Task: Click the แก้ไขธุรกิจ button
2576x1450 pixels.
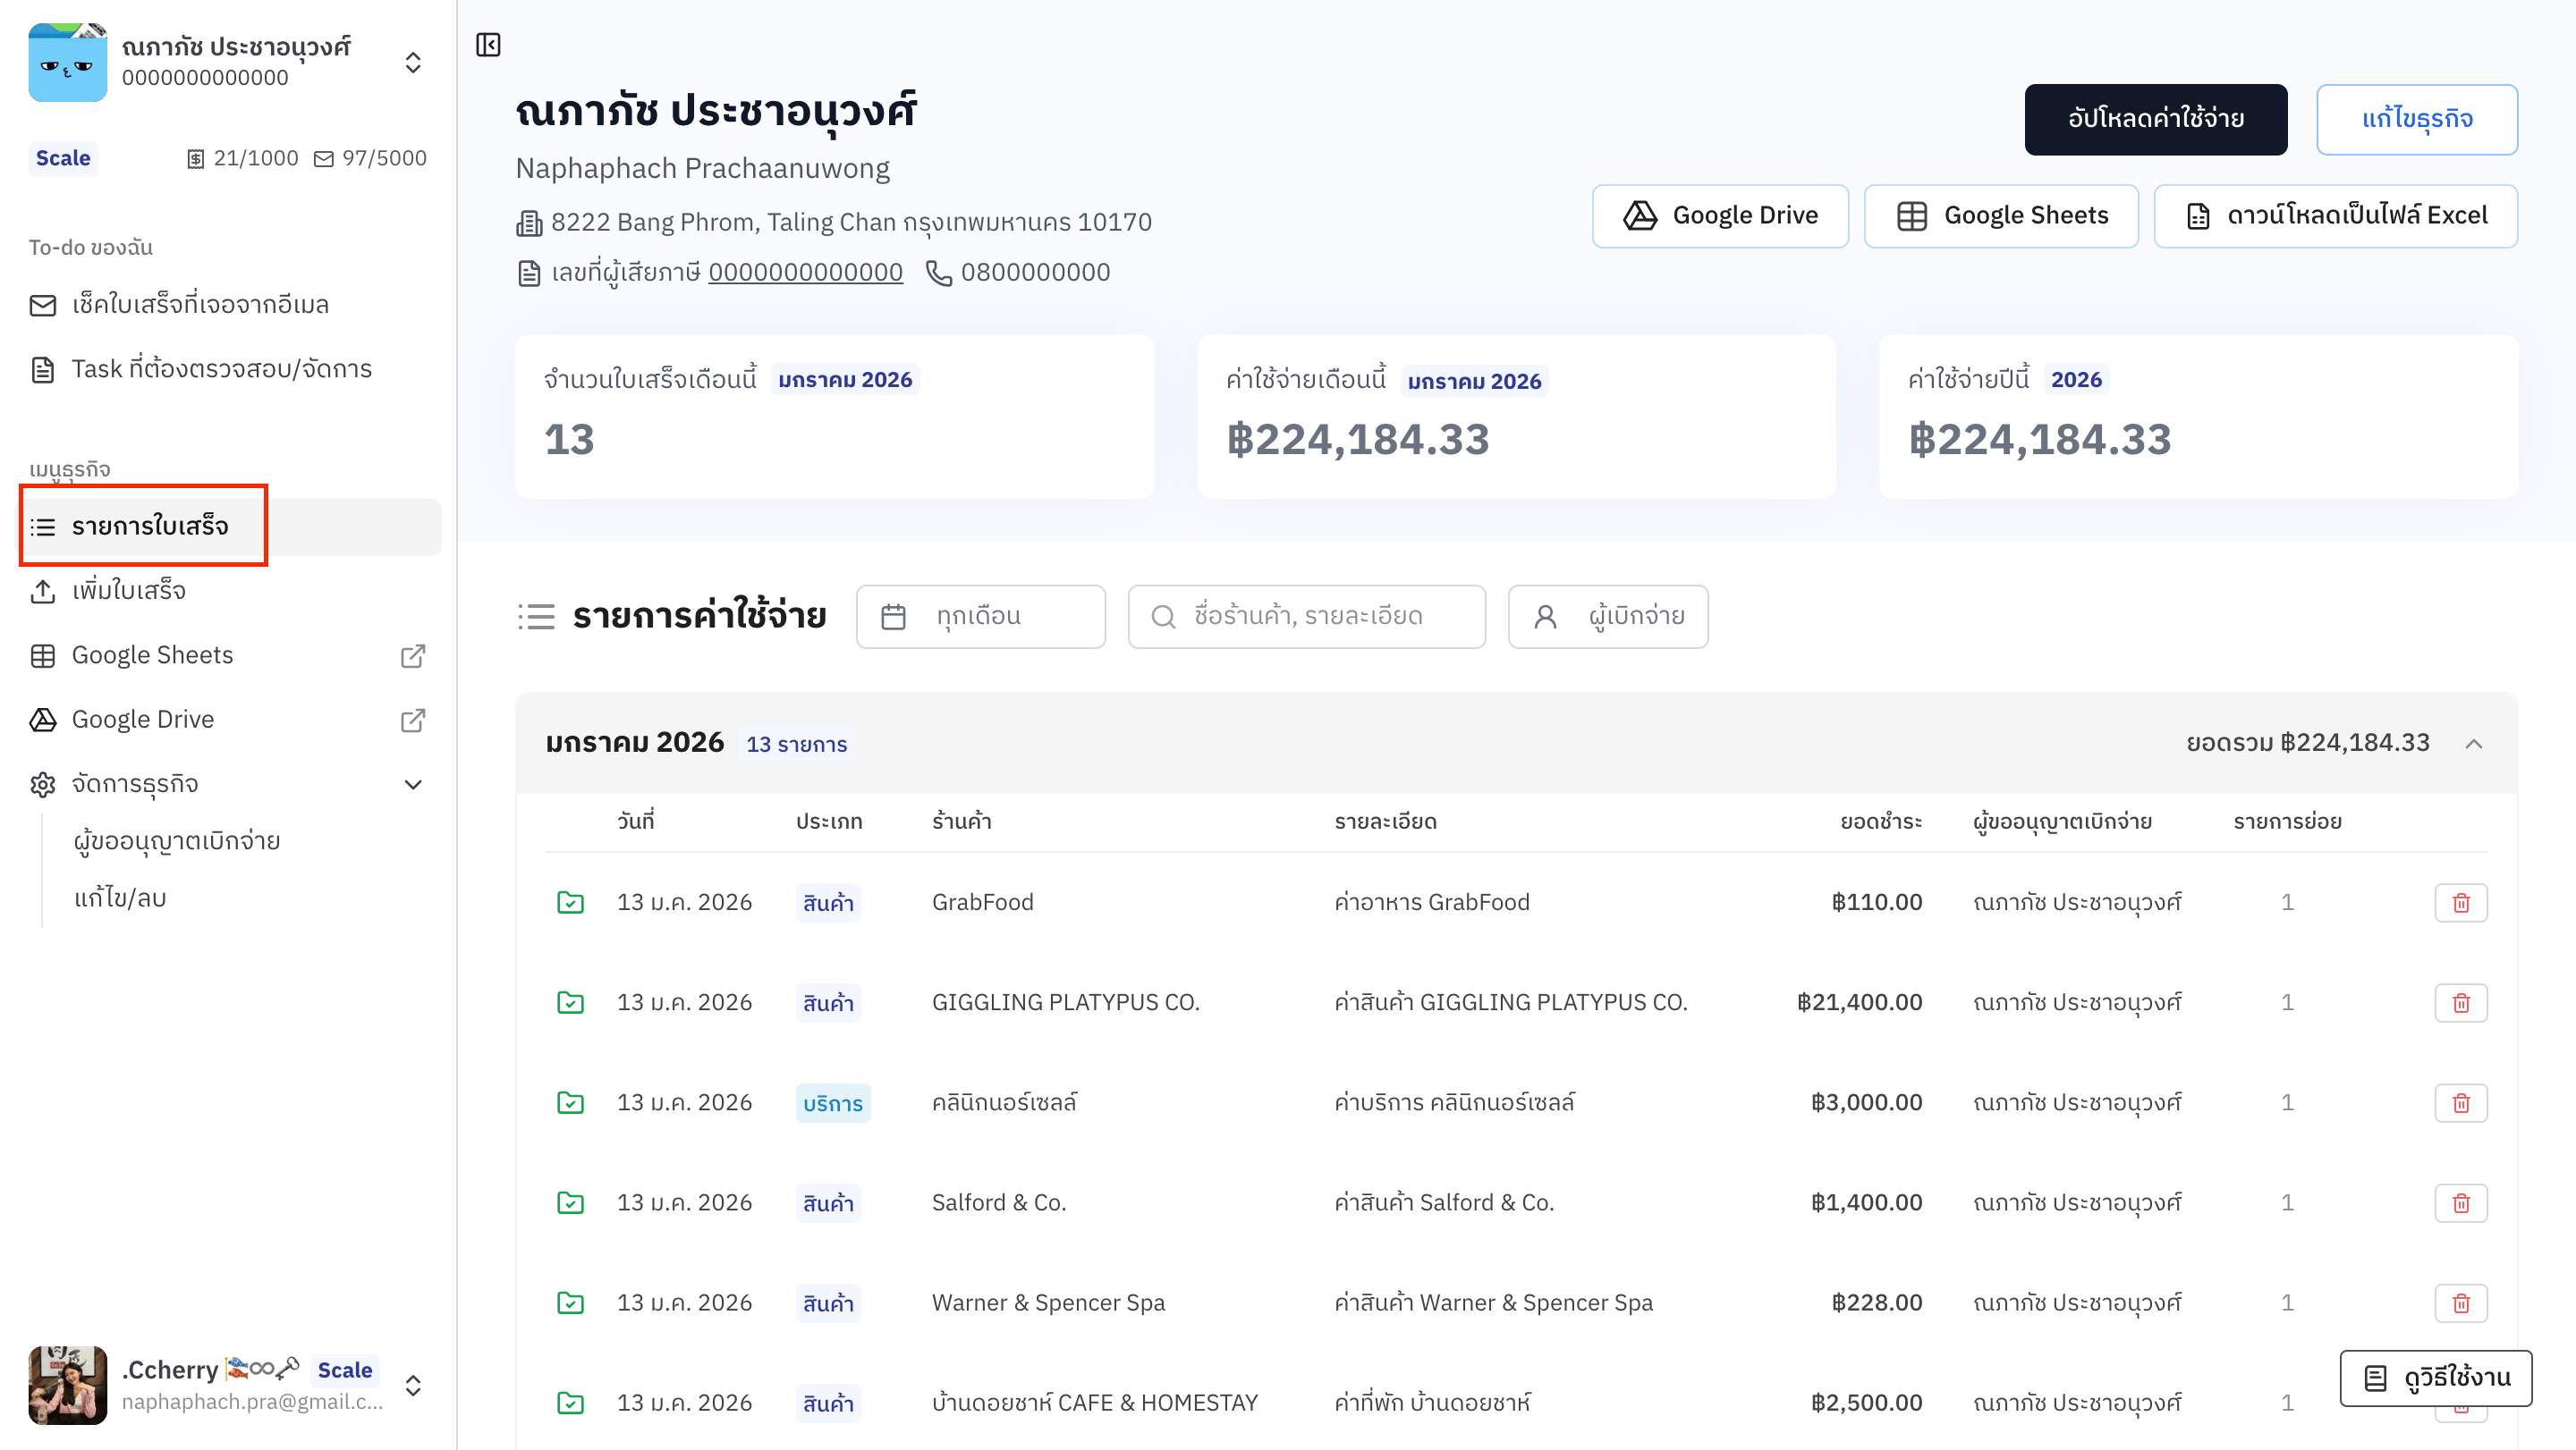Action: [2416, 119]
